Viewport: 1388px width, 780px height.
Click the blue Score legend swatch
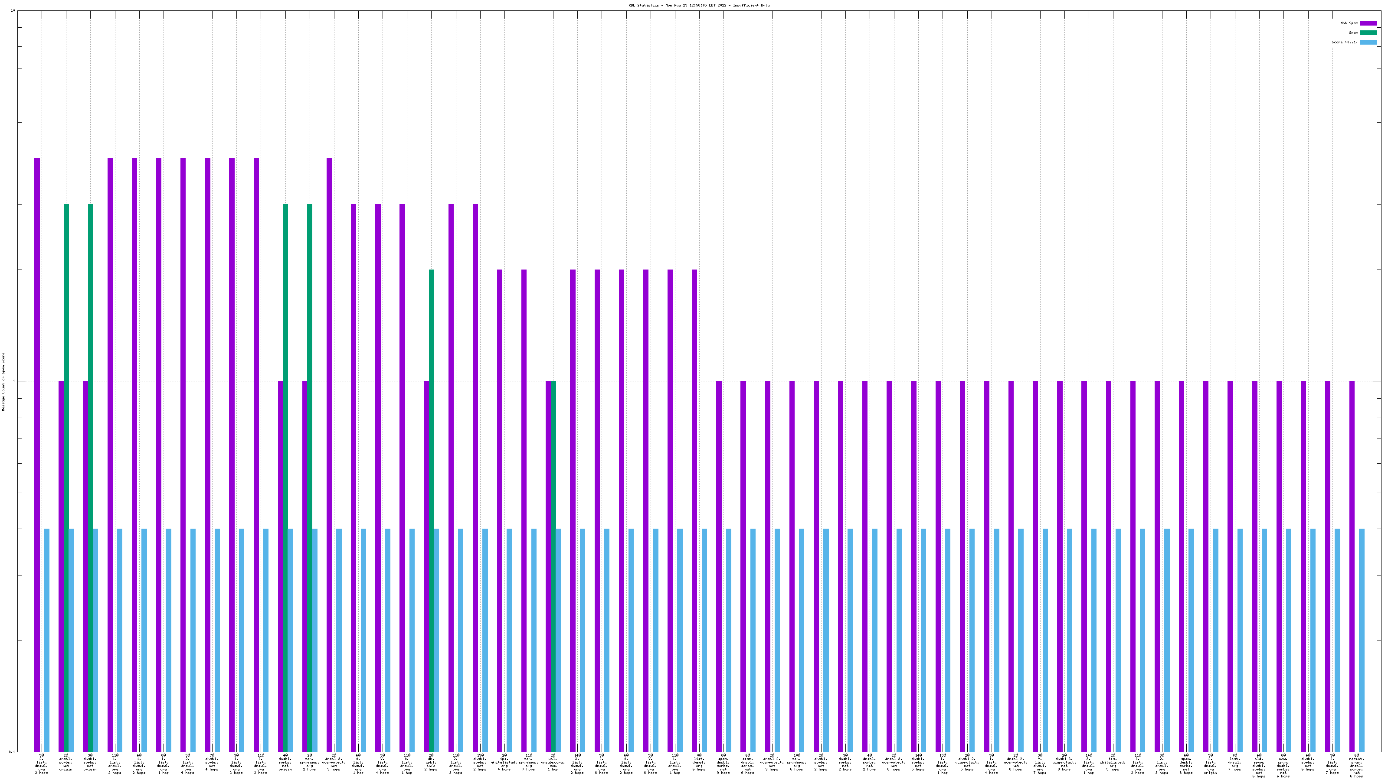(x=1368, y=42)
